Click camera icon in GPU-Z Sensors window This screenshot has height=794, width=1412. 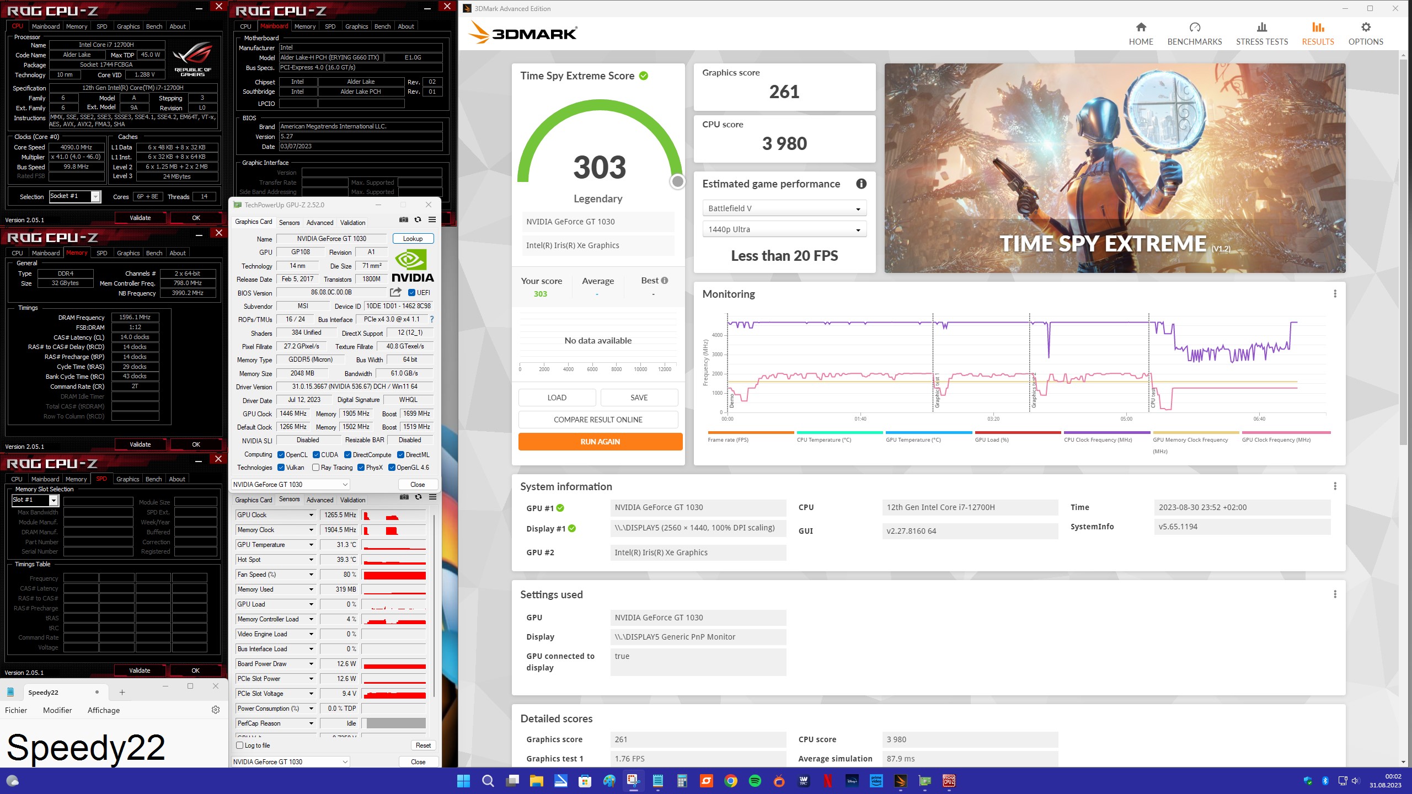(x=404, y=497)
